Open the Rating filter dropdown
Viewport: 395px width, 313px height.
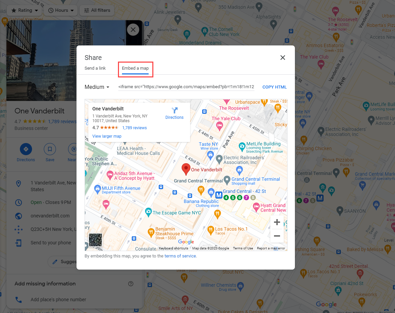click(x=24, y=10)
